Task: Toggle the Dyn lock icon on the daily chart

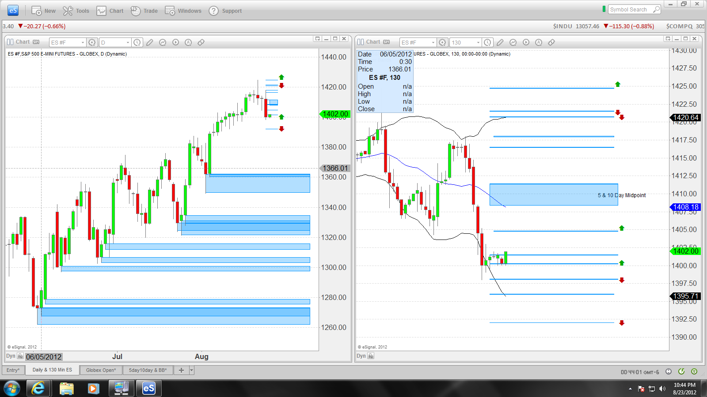Action: (x=20, y=356)
